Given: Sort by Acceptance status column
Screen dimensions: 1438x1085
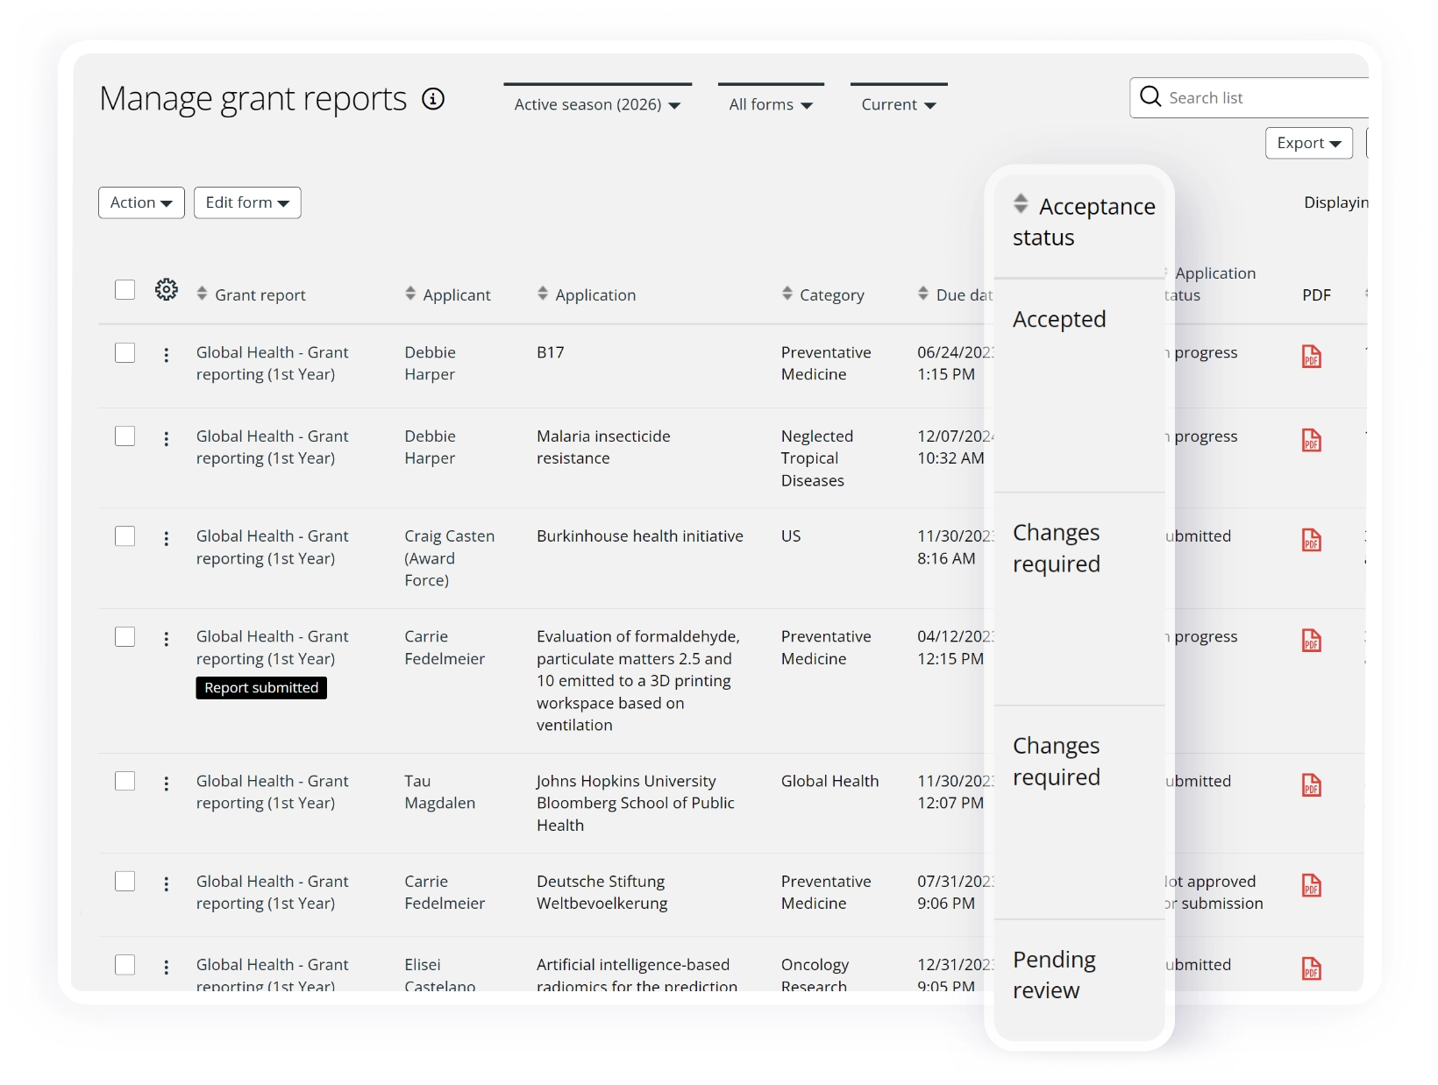Looking at the screenshot, I should click(x=1084, y=222).
